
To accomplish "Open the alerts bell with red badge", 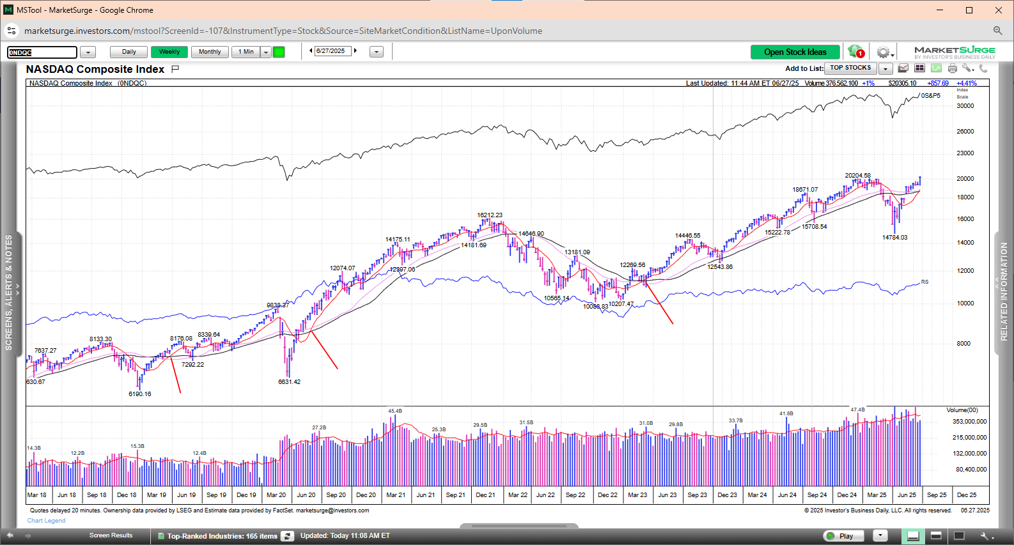I will pos(856,52).
